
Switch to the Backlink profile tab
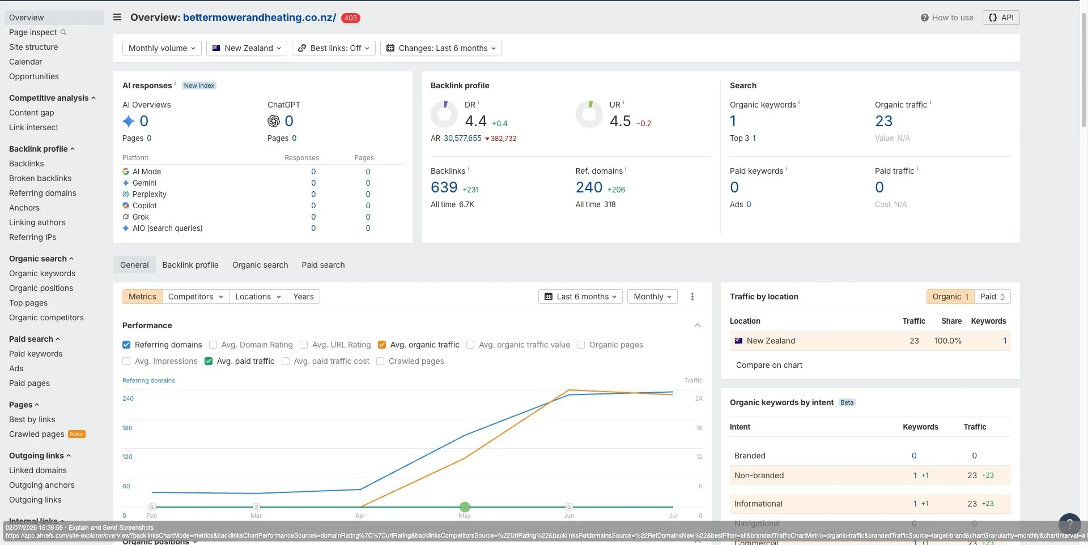(190, 265)
